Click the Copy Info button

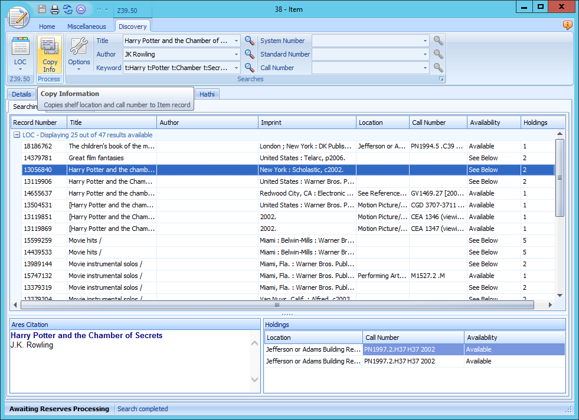pos(50,54)
